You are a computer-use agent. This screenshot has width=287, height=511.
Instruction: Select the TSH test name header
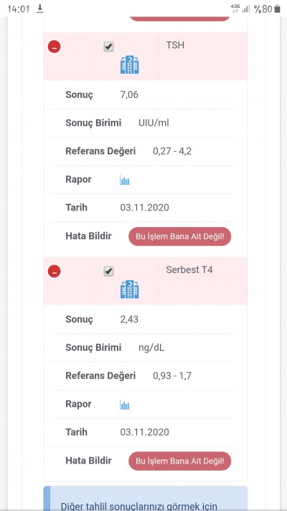tap(175, 45)
